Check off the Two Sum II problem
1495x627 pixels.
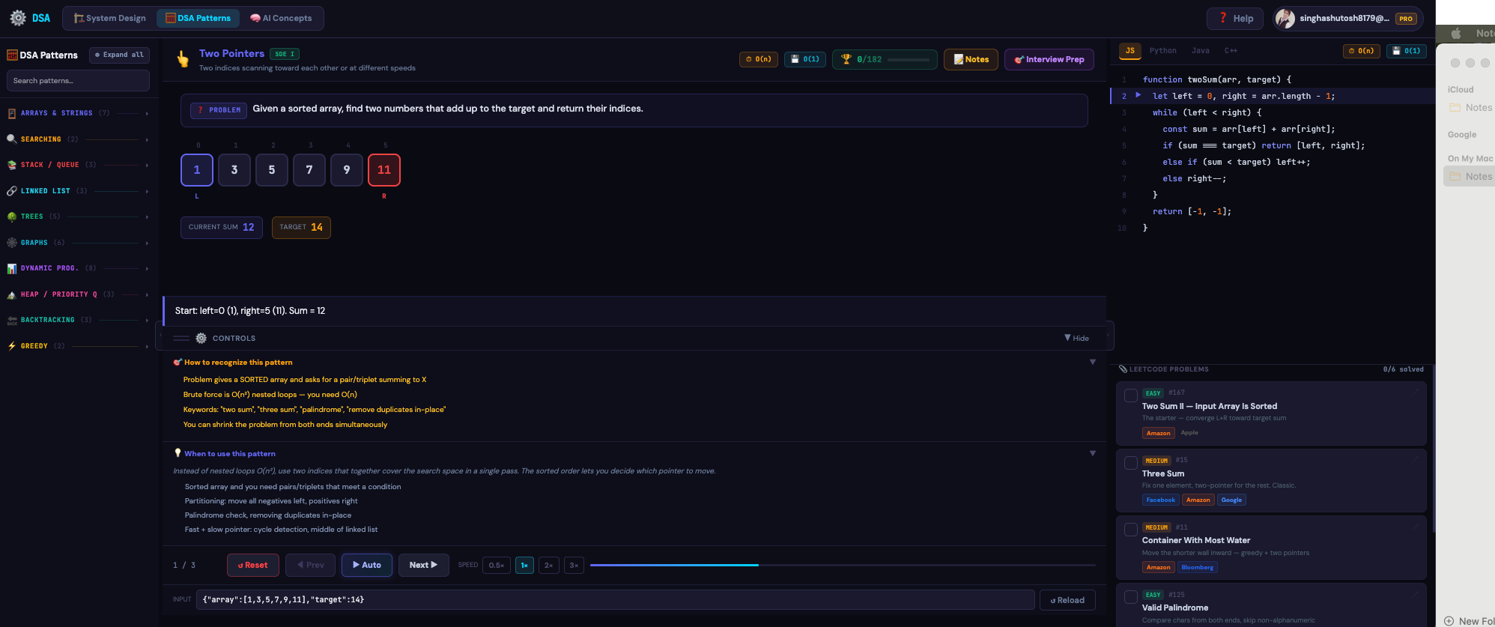1131,396
